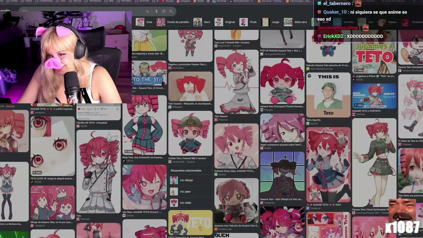Open the 'THIS IS Teto' Spotify thumbnail
Image resolution: width=423 pixels, height=238 pixels.
click(328, 95)
